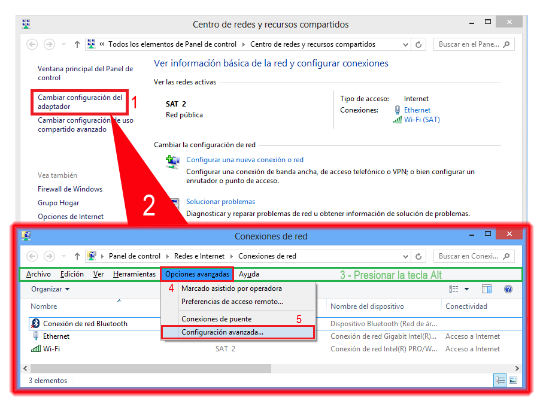Click the back navigation arrow

tap(31, 256)
